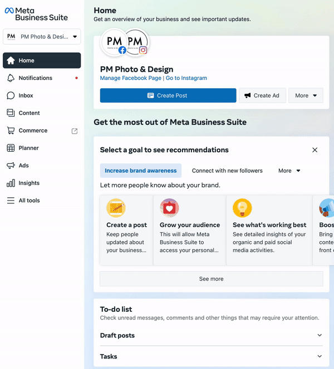Viewport: 334px width, 369px height.
Task: Click the Inbox chat bubble icon
Action: [x=11, y=96]
